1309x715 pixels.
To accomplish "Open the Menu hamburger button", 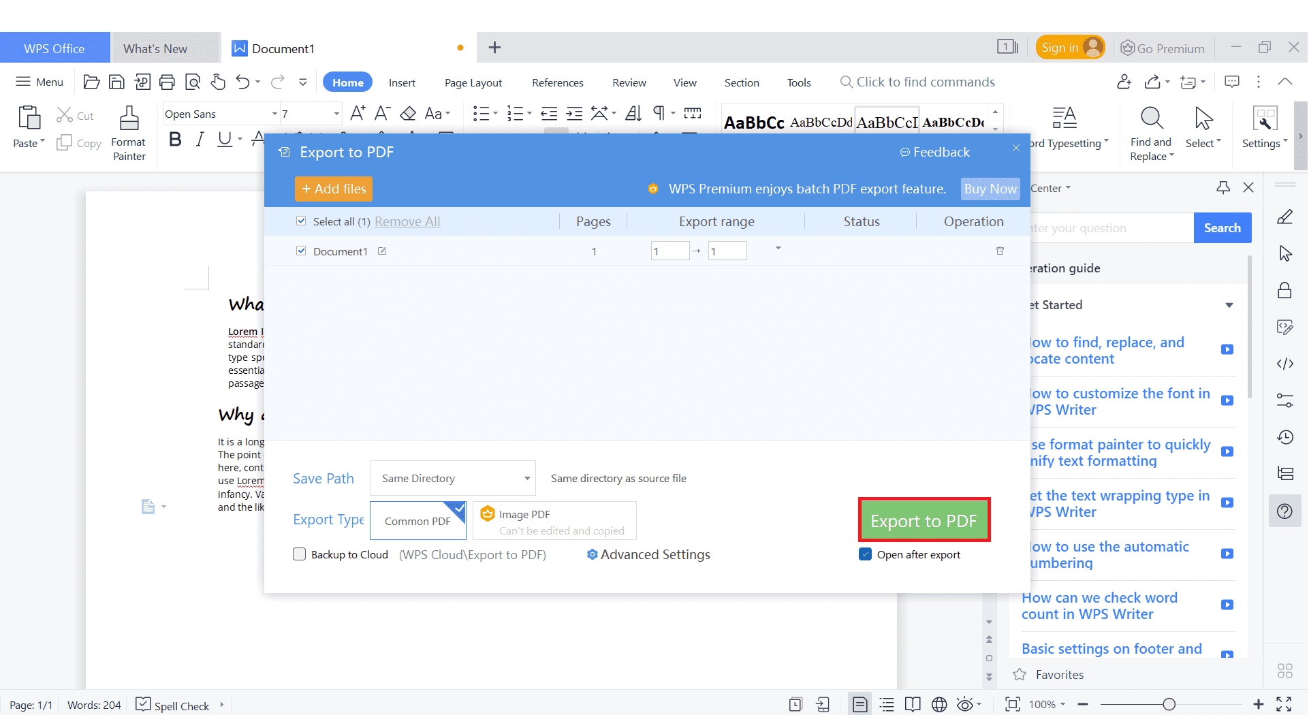I will pos(40,82).
